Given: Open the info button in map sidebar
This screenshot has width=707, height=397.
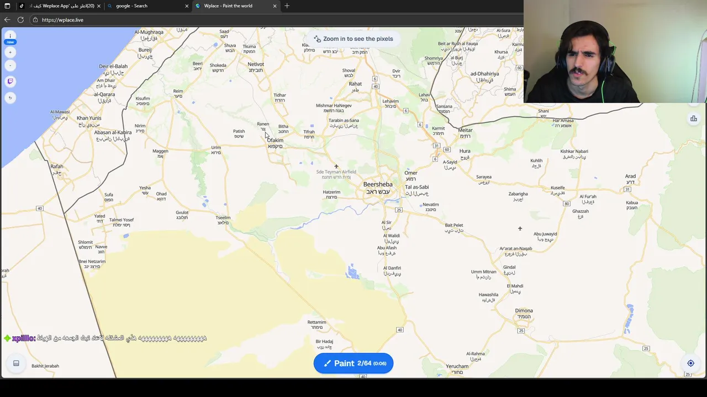Looking at the screenshot, I should (10, 35).
